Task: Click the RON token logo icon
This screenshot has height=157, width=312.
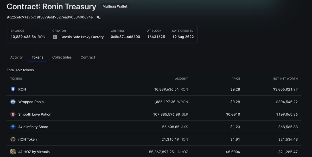Action: (x=13, y=89)
